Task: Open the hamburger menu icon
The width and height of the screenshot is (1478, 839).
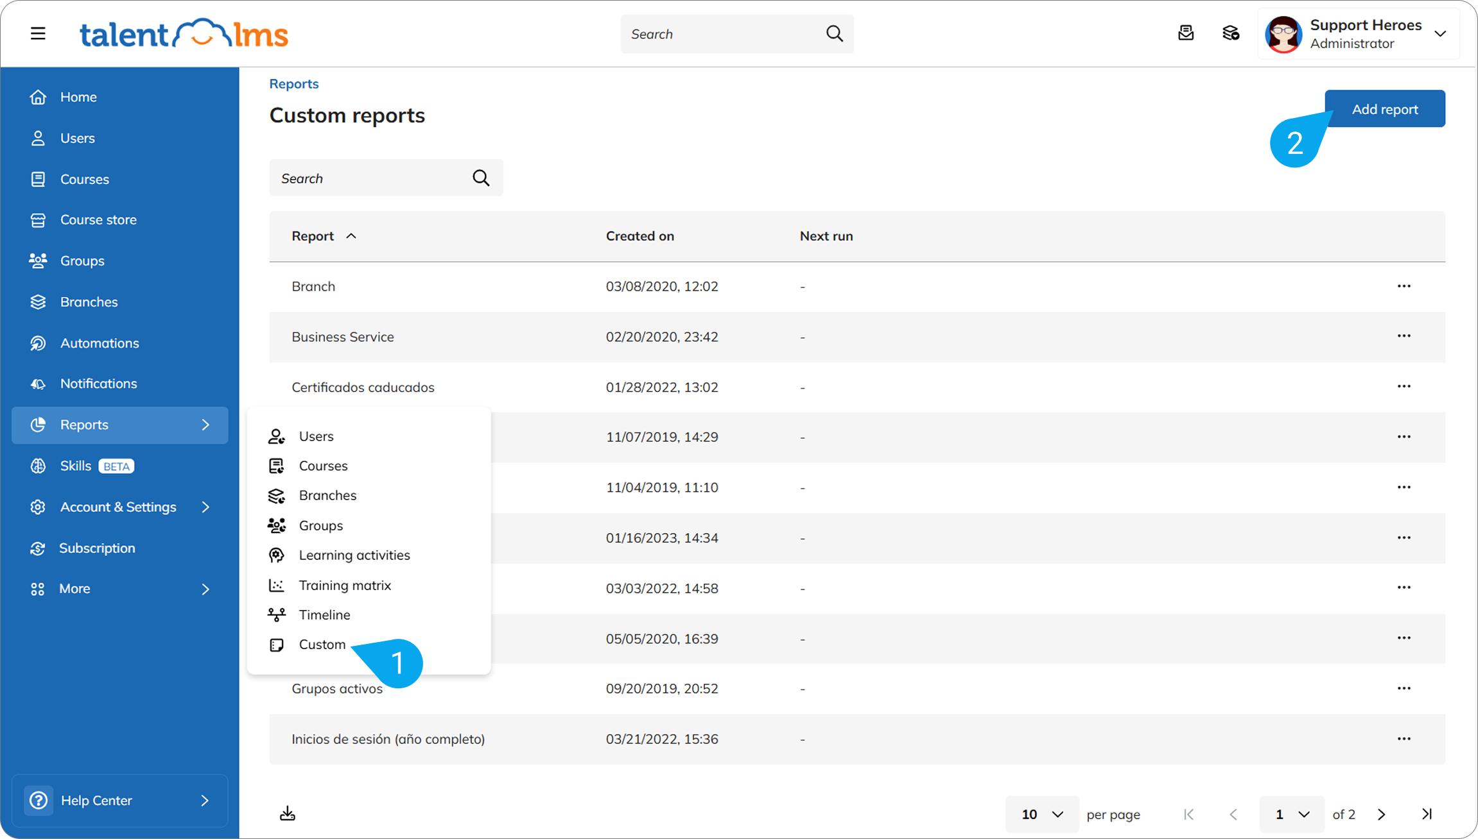Action: (38, 33)
